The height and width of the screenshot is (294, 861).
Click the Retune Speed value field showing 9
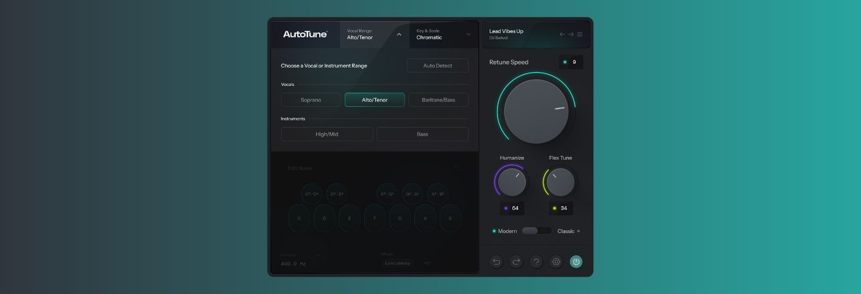tap(571, 62)
